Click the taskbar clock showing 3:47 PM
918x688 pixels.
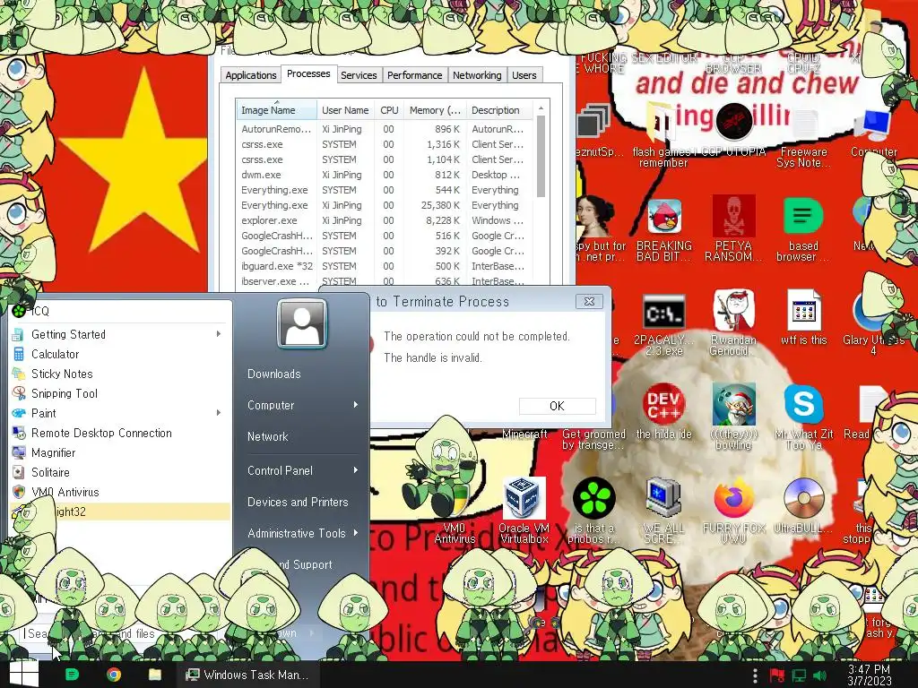pos(870,675)
